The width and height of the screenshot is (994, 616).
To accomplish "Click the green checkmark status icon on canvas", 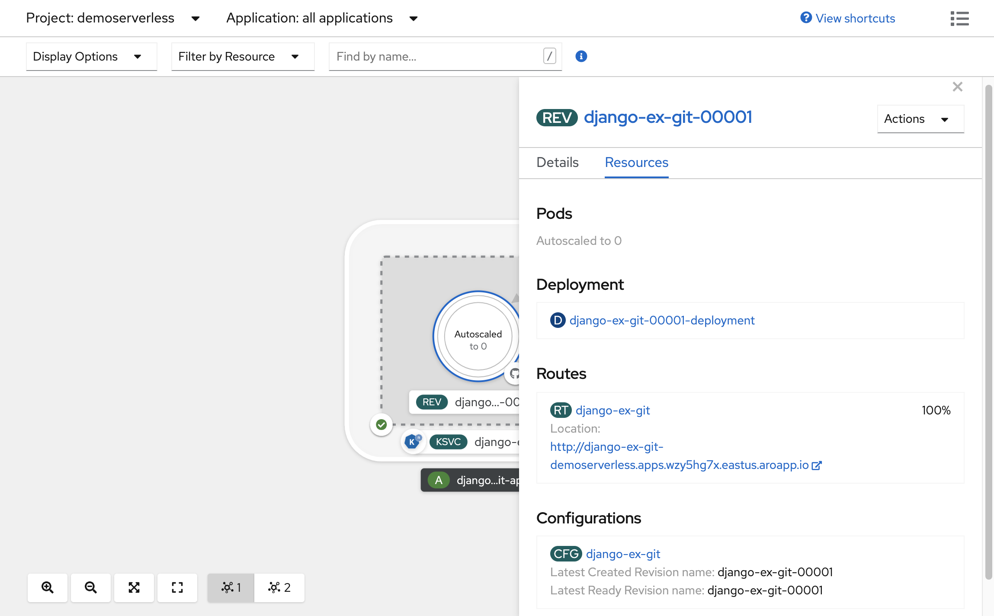I will (x=381, y=424).
